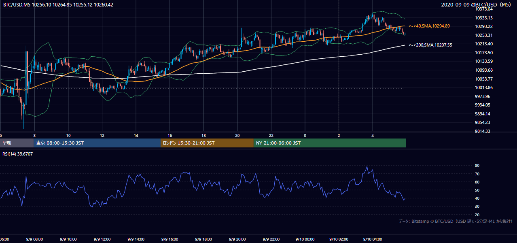Click the hour 18 label under price chart
Viewport: 517px width, 243px height.
pos(204,135)
